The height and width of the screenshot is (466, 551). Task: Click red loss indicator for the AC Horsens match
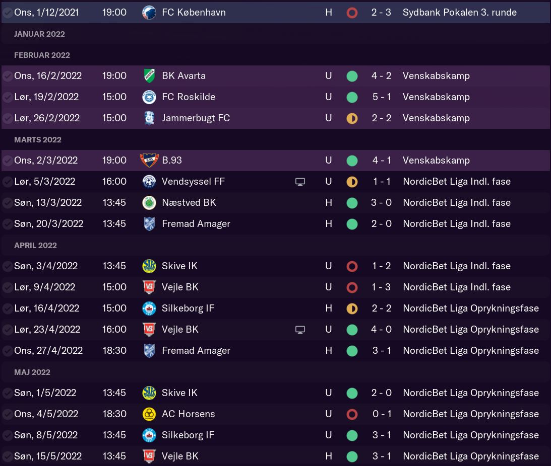point(352,414)
